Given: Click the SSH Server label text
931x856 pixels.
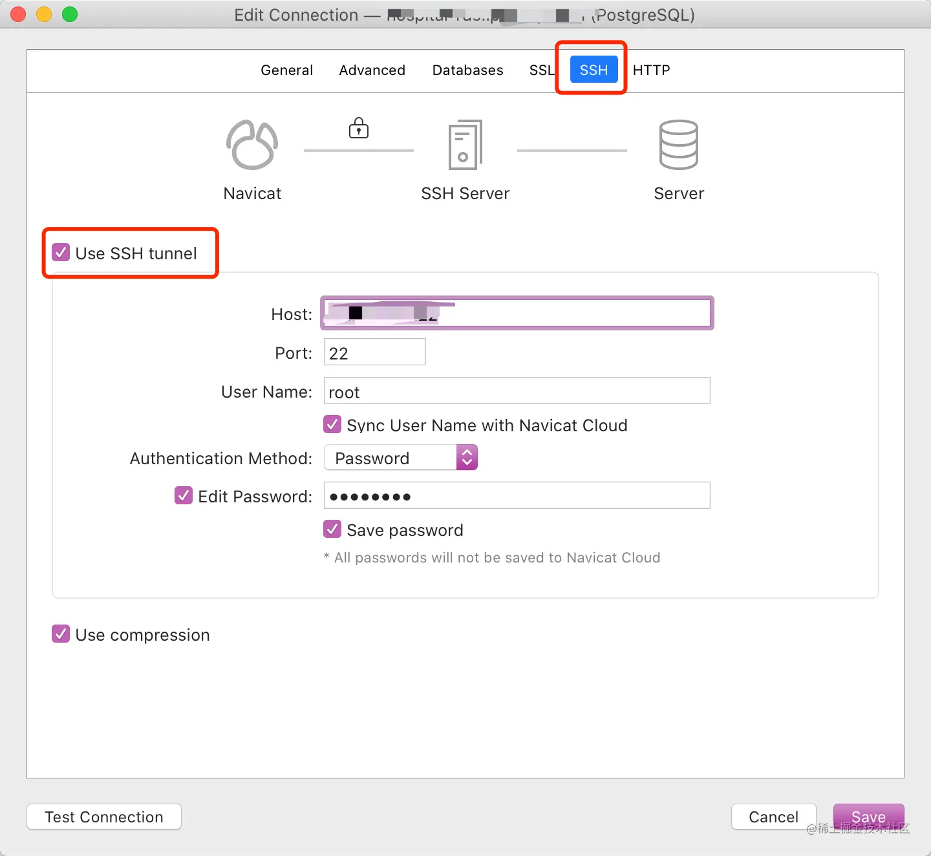Looking at the screenshot, I should (465, 193).
